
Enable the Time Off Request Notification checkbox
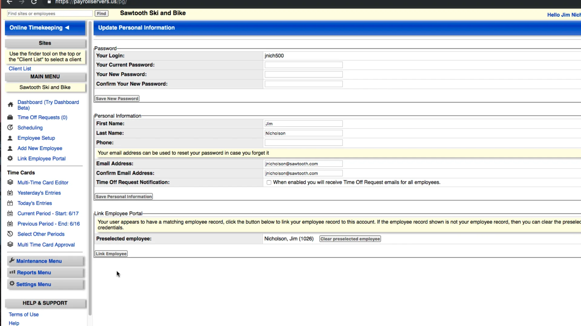[269, 182]
